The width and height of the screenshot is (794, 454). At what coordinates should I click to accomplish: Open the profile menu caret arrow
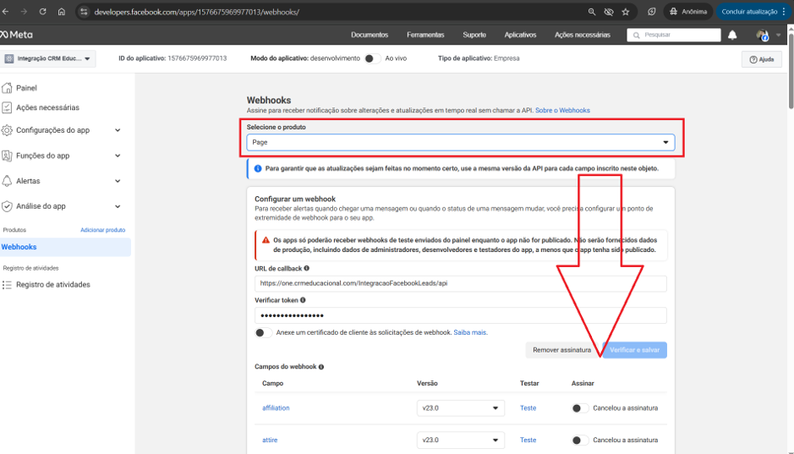click(778, 35)
